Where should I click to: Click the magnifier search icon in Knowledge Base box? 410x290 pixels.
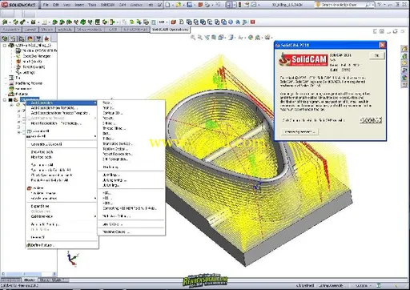coord(368,5)
